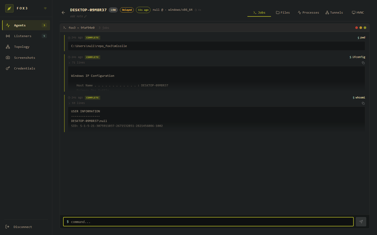Open the Screenshots section

(26, 58)
